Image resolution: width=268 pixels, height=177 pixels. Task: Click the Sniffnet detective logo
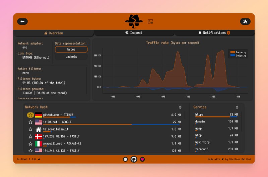[x=134, y=21]
